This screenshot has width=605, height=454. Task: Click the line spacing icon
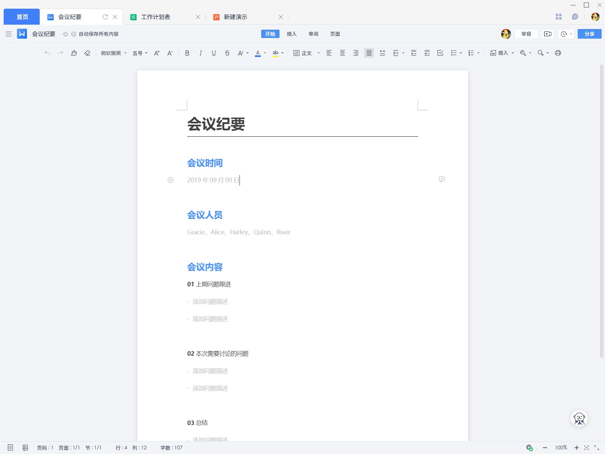(396, 53)
